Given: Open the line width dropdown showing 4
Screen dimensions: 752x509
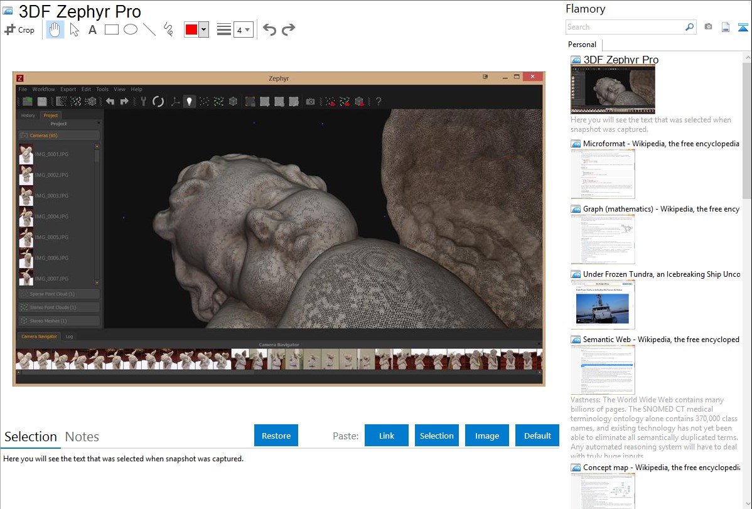Looking at the screenshot, I should click(x=244, y=29).
